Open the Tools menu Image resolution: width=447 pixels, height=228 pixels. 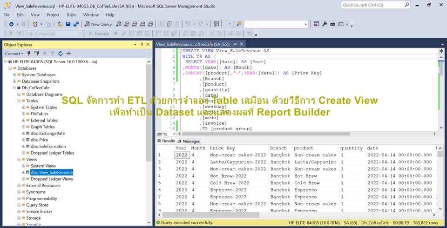[x=71, y=15]
